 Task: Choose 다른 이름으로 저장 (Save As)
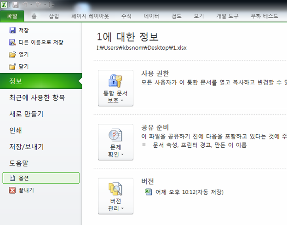click(41, 42)
